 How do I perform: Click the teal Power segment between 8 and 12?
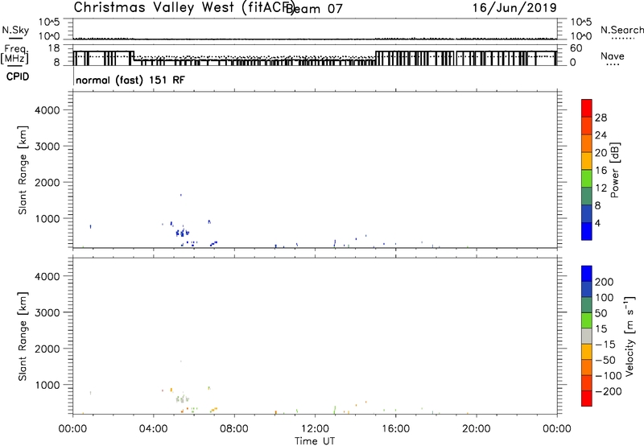pos(587,196)
